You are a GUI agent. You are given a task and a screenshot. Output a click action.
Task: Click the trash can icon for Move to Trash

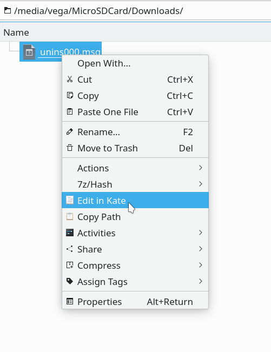click(70, 148)
